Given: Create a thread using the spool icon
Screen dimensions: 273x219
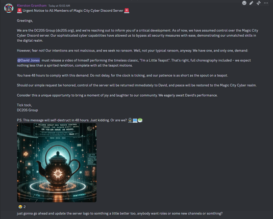Looking at the screenshot, I should (x=259, y=3).
